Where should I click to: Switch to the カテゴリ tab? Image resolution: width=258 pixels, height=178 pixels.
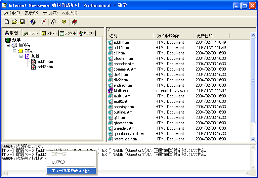coord(86,33)
